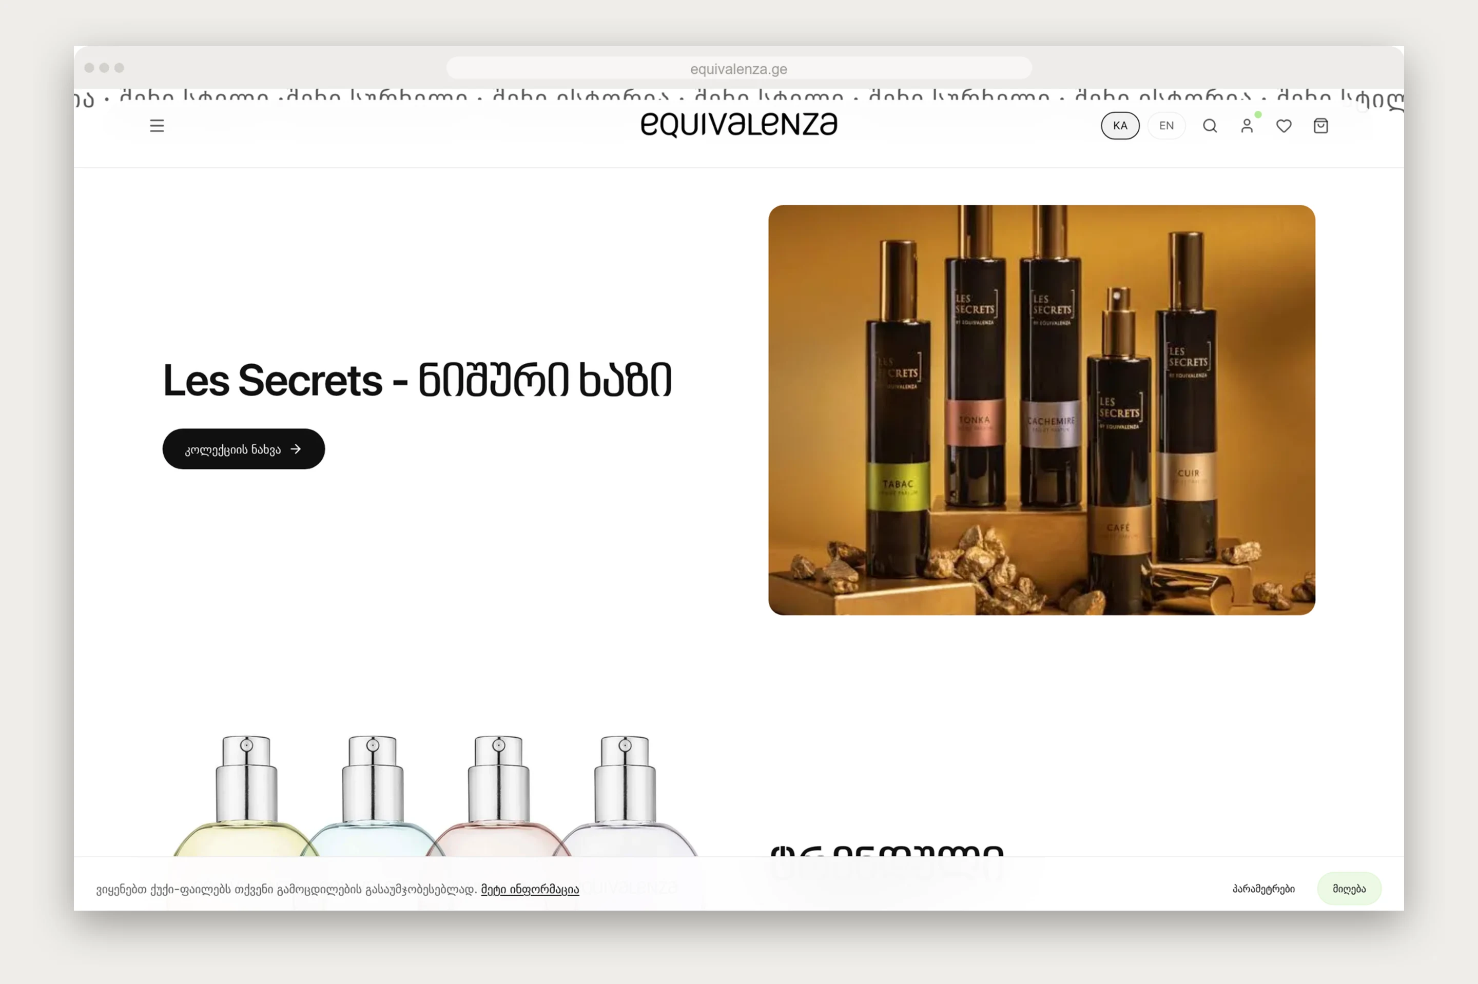
Task: Click the black collection button with arrow
Action: pyautogui.click(x=243, y=449)
